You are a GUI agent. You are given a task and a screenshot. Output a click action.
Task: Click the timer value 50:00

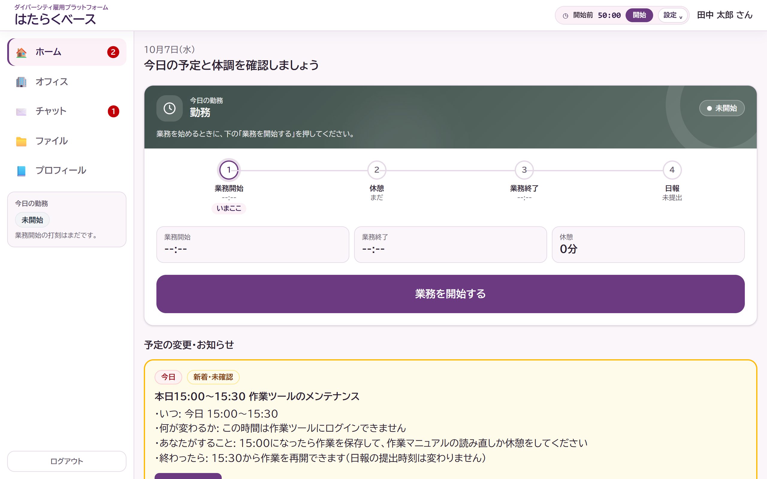[x=609, y=16]
